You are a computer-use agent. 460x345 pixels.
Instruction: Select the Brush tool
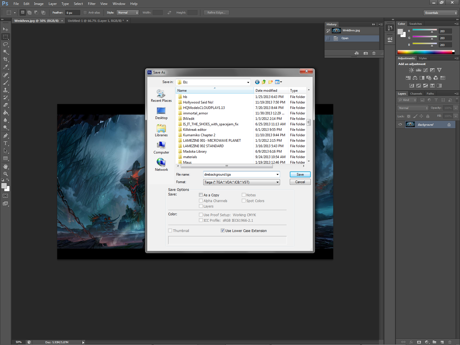[5, 83]
